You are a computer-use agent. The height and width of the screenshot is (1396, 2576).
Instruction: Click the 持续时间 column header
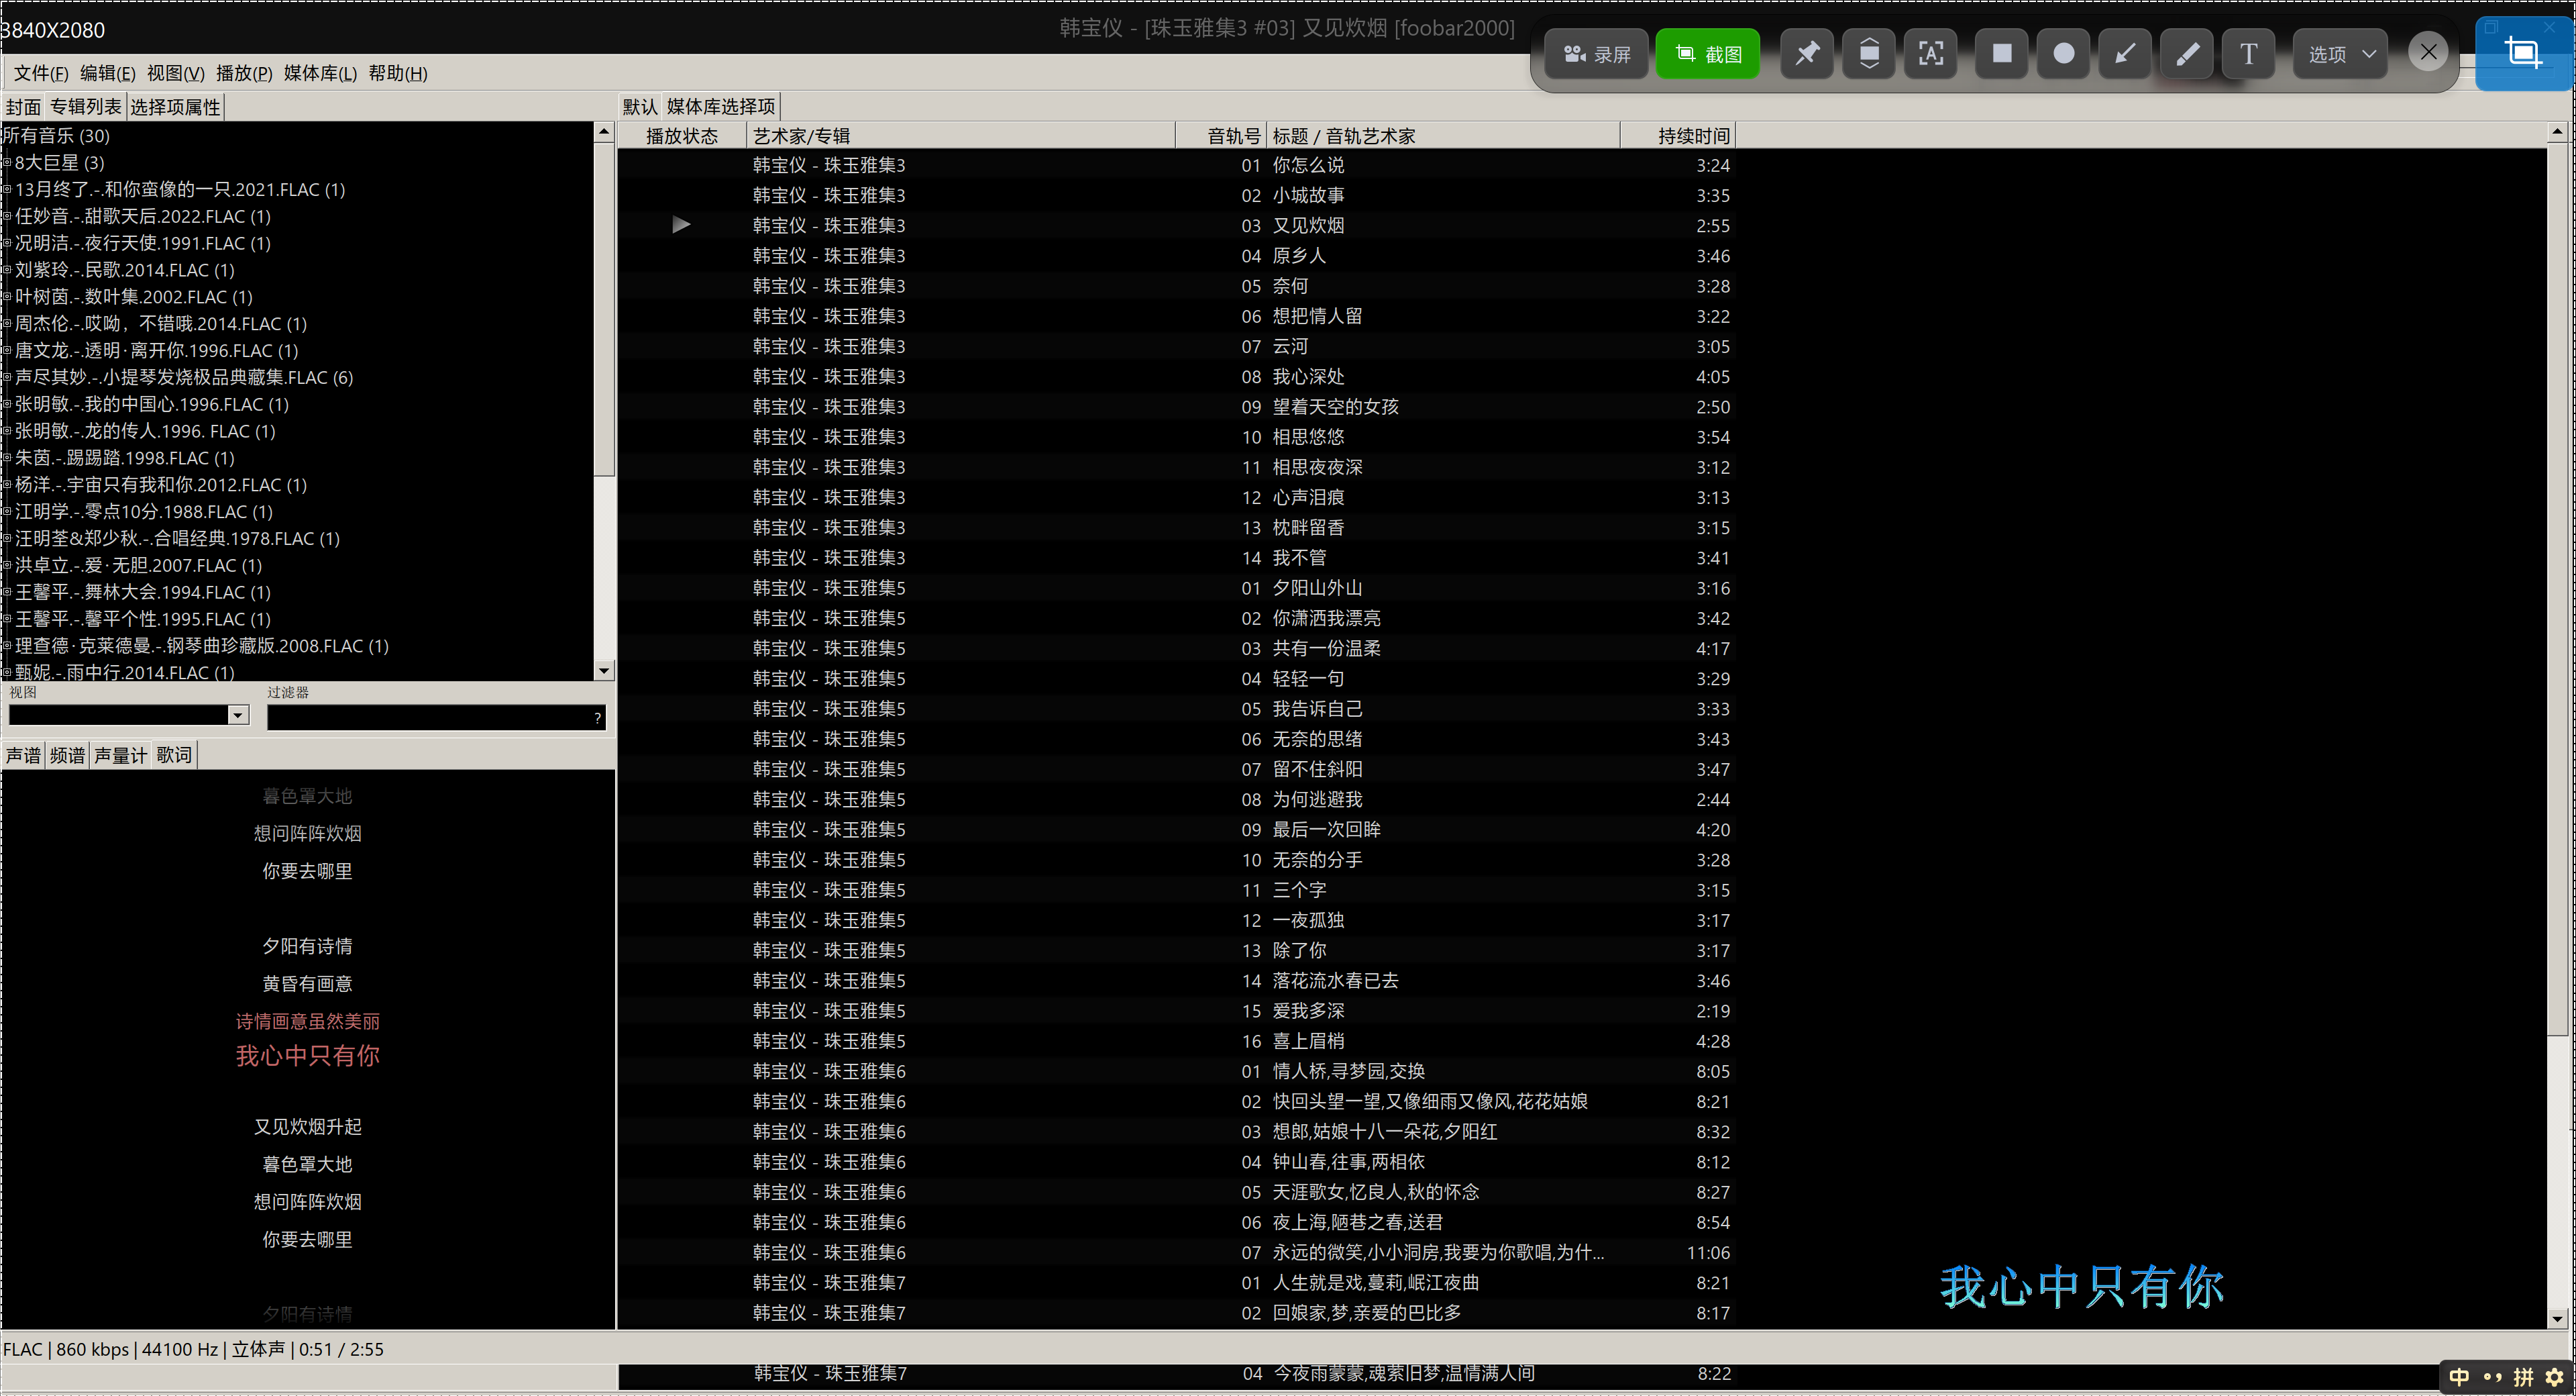[1692, 136]
